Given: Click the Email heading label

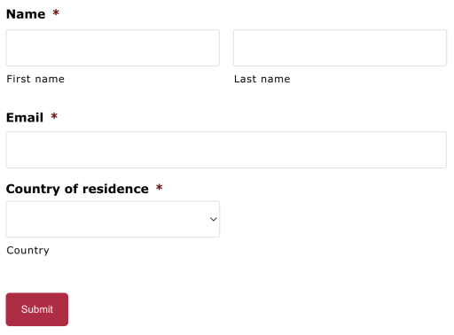Looking at the screenshot, I should click(25, 118).
